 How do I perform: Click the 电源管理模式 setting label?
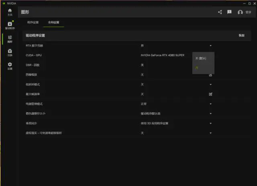pos(34,104)
